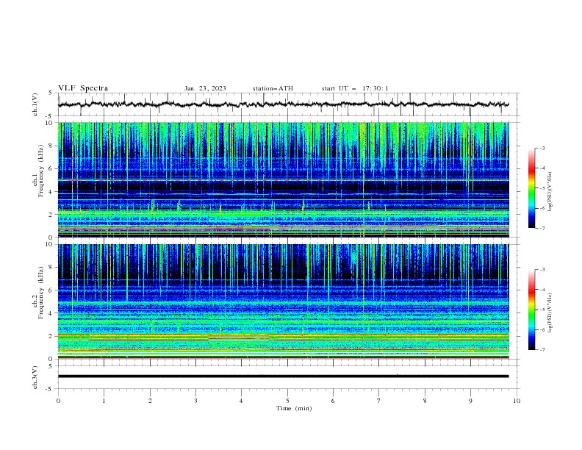
Task: Click the ch.1 spectrogram colorbar
Action: [x=531, y=188]
